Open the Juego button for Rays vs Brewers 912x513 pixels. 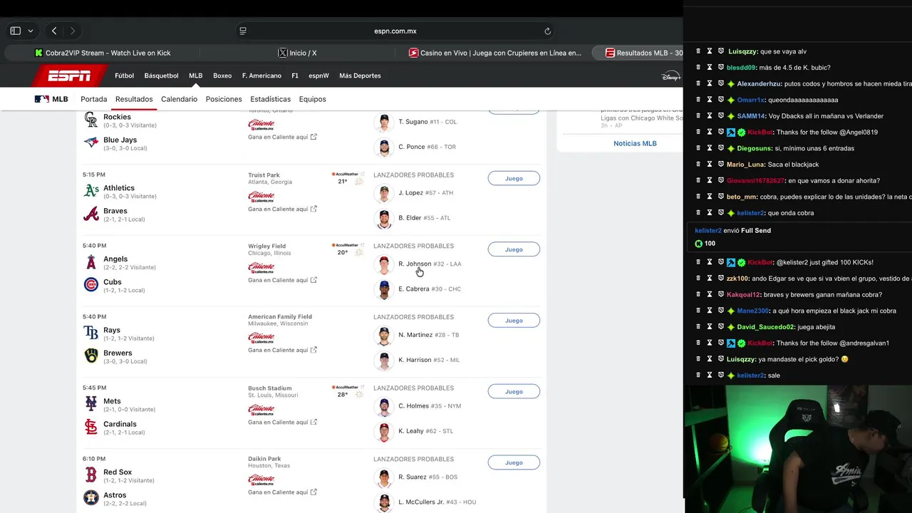pos(514,321)
